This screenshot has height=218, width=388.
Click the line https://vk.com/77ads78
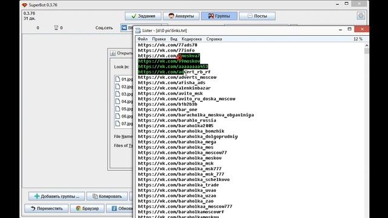tap(167, 45)
